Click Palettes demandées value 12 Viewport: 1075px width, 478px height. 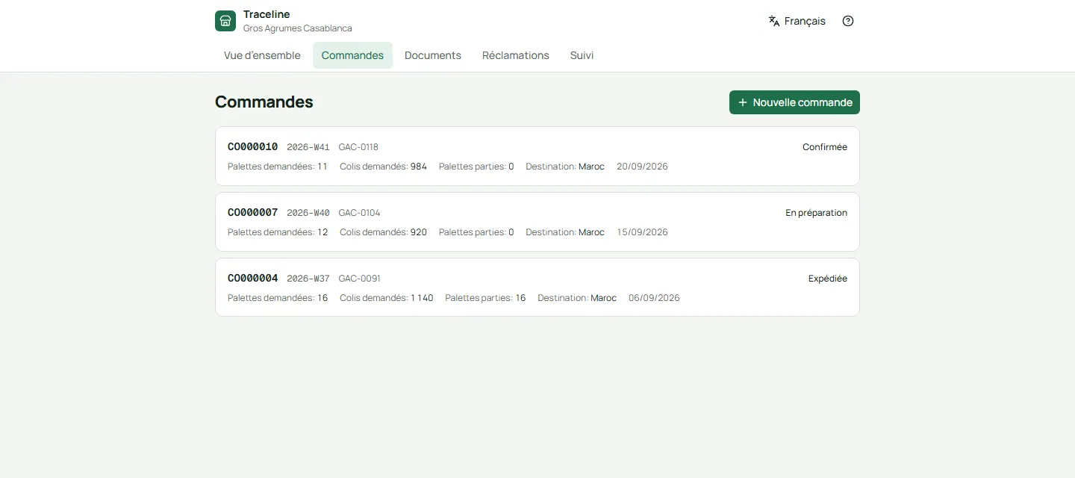tap(322, 232)
